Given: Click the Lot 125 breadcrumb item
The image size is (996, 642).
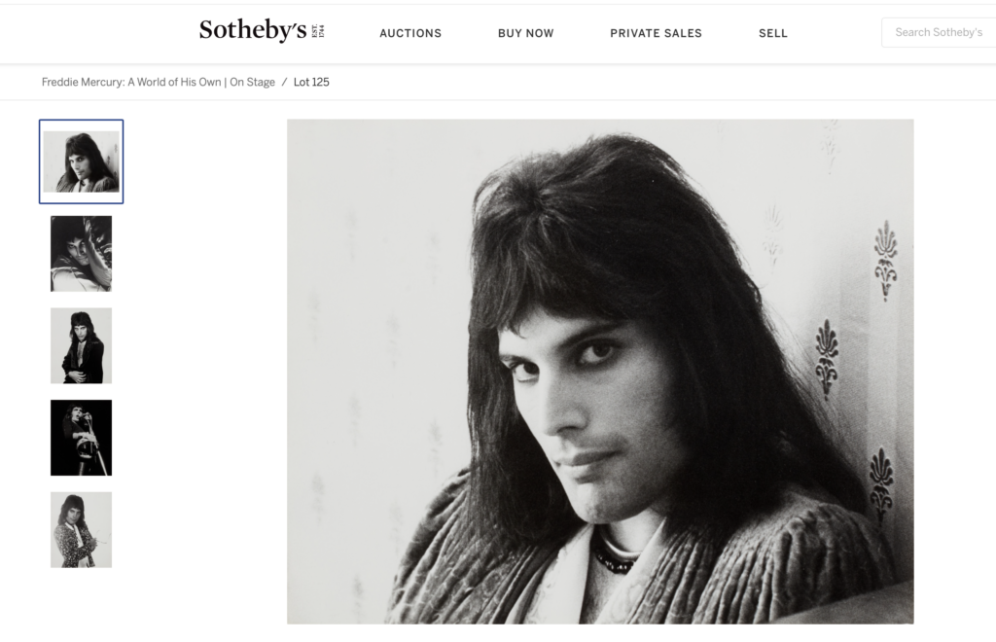Looking at the screenshot, I should [x=311, y=82].
